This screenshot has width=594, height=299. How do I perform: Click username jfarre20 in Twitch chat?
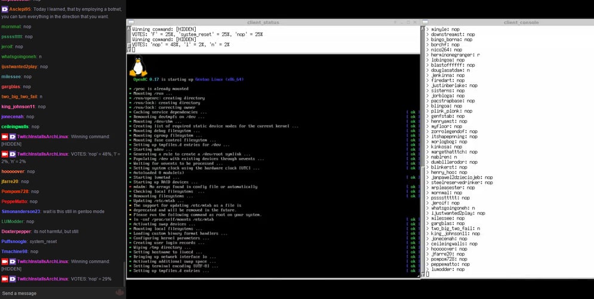click(x=10, y=182)
